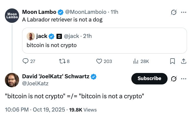The image size is (192, 118).
Task: Click the @JoelKatz handle
Action: [35, 83]
